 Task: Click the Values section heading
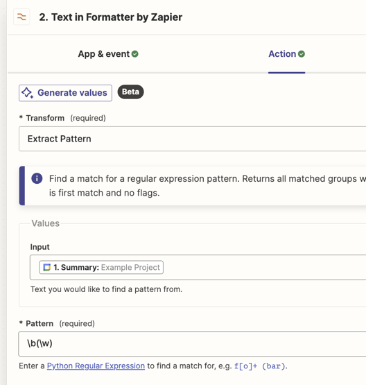point(45,223)
